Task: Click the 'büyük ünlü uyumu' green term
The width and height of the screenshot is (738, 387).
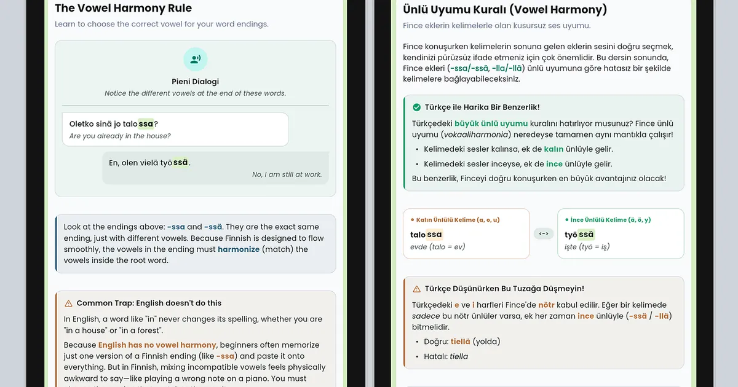Action: point(491,123)
